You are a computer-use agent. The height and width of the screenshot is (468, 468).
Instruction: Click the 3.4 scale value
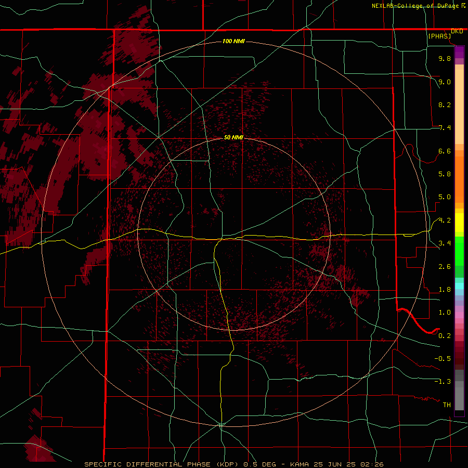445,243
